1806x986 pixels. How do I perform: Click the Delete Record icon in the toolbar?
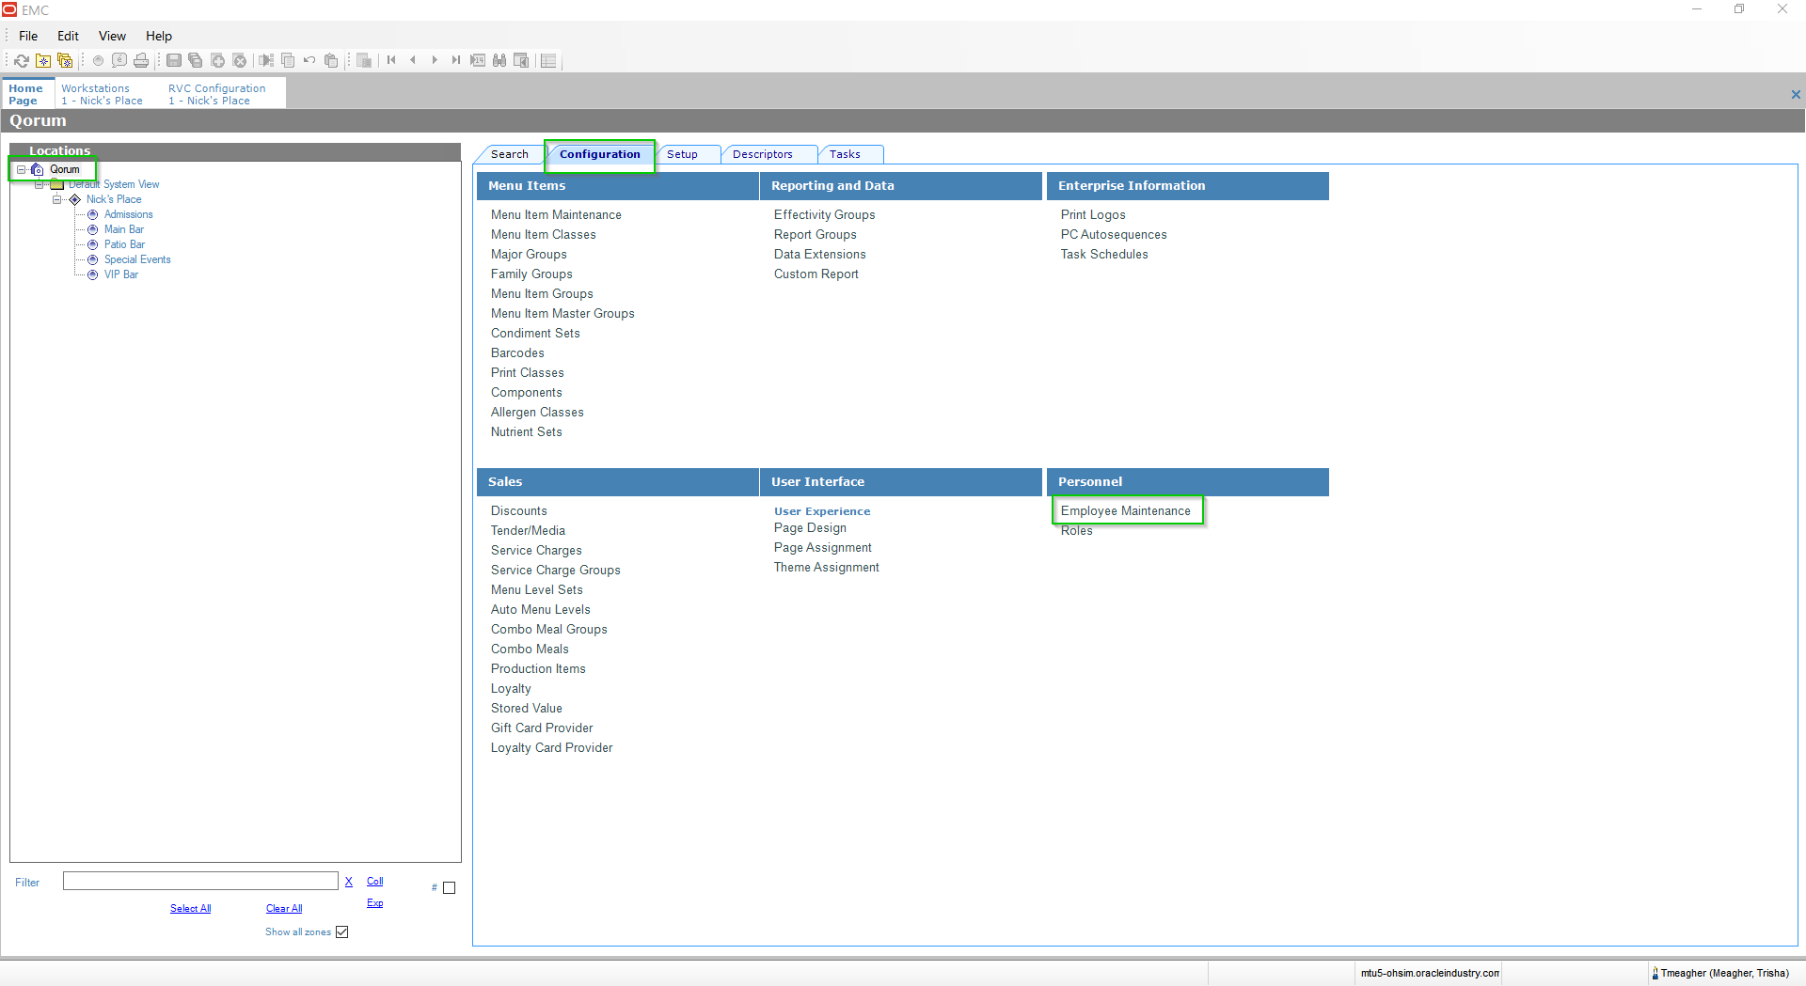tap(240, 60)
